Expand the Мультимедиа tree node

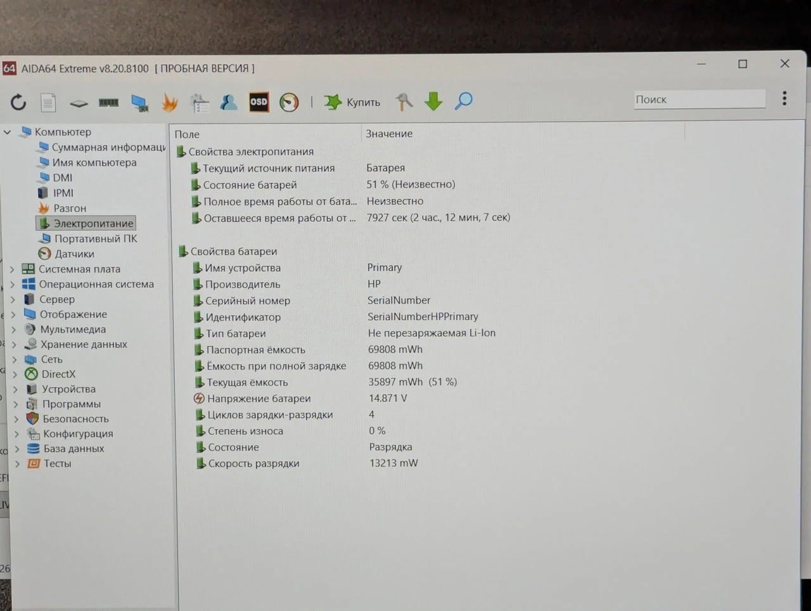pyautogui.click(x=14, y=330)
